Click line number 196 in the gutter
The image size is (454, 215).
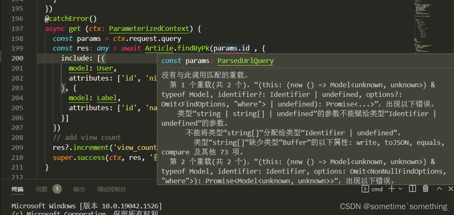point(17,19)
